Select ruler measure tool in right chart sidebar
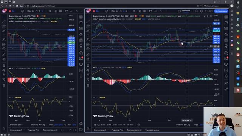The height and width of the screenshot is (136, 242). click(88, 55)
